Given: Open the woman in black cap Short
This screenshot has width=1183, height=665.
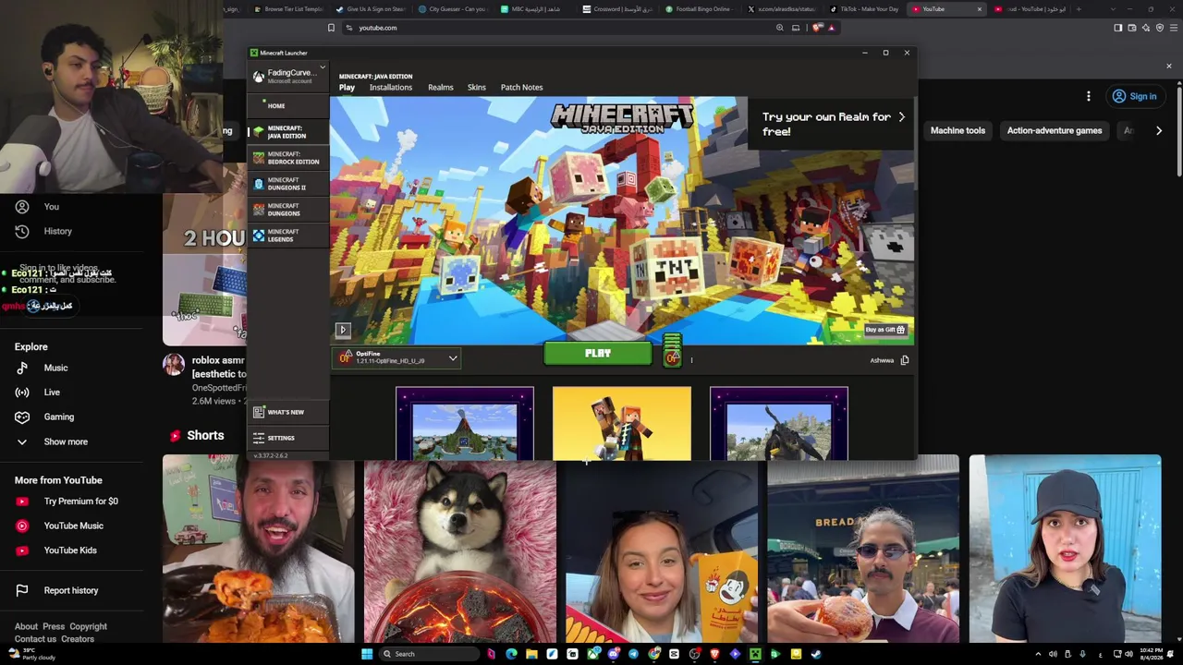Looking at the screenshot, I should tap(1065, 549).
